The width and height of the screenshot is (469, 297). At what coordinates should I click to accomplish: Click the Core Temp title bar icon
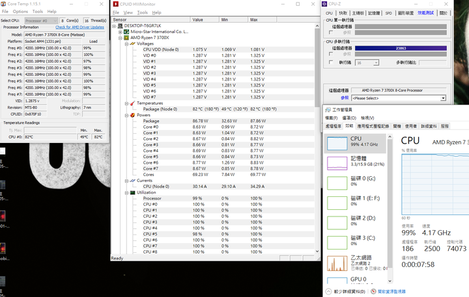[3, 4]
